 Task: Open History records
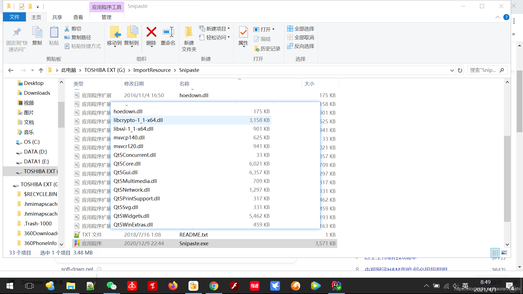(267, 49)
